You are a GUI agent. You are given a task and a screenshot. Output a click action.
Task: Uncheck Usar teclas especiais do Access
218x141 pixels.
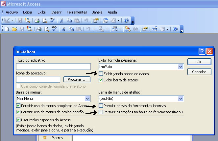(18, 120)
